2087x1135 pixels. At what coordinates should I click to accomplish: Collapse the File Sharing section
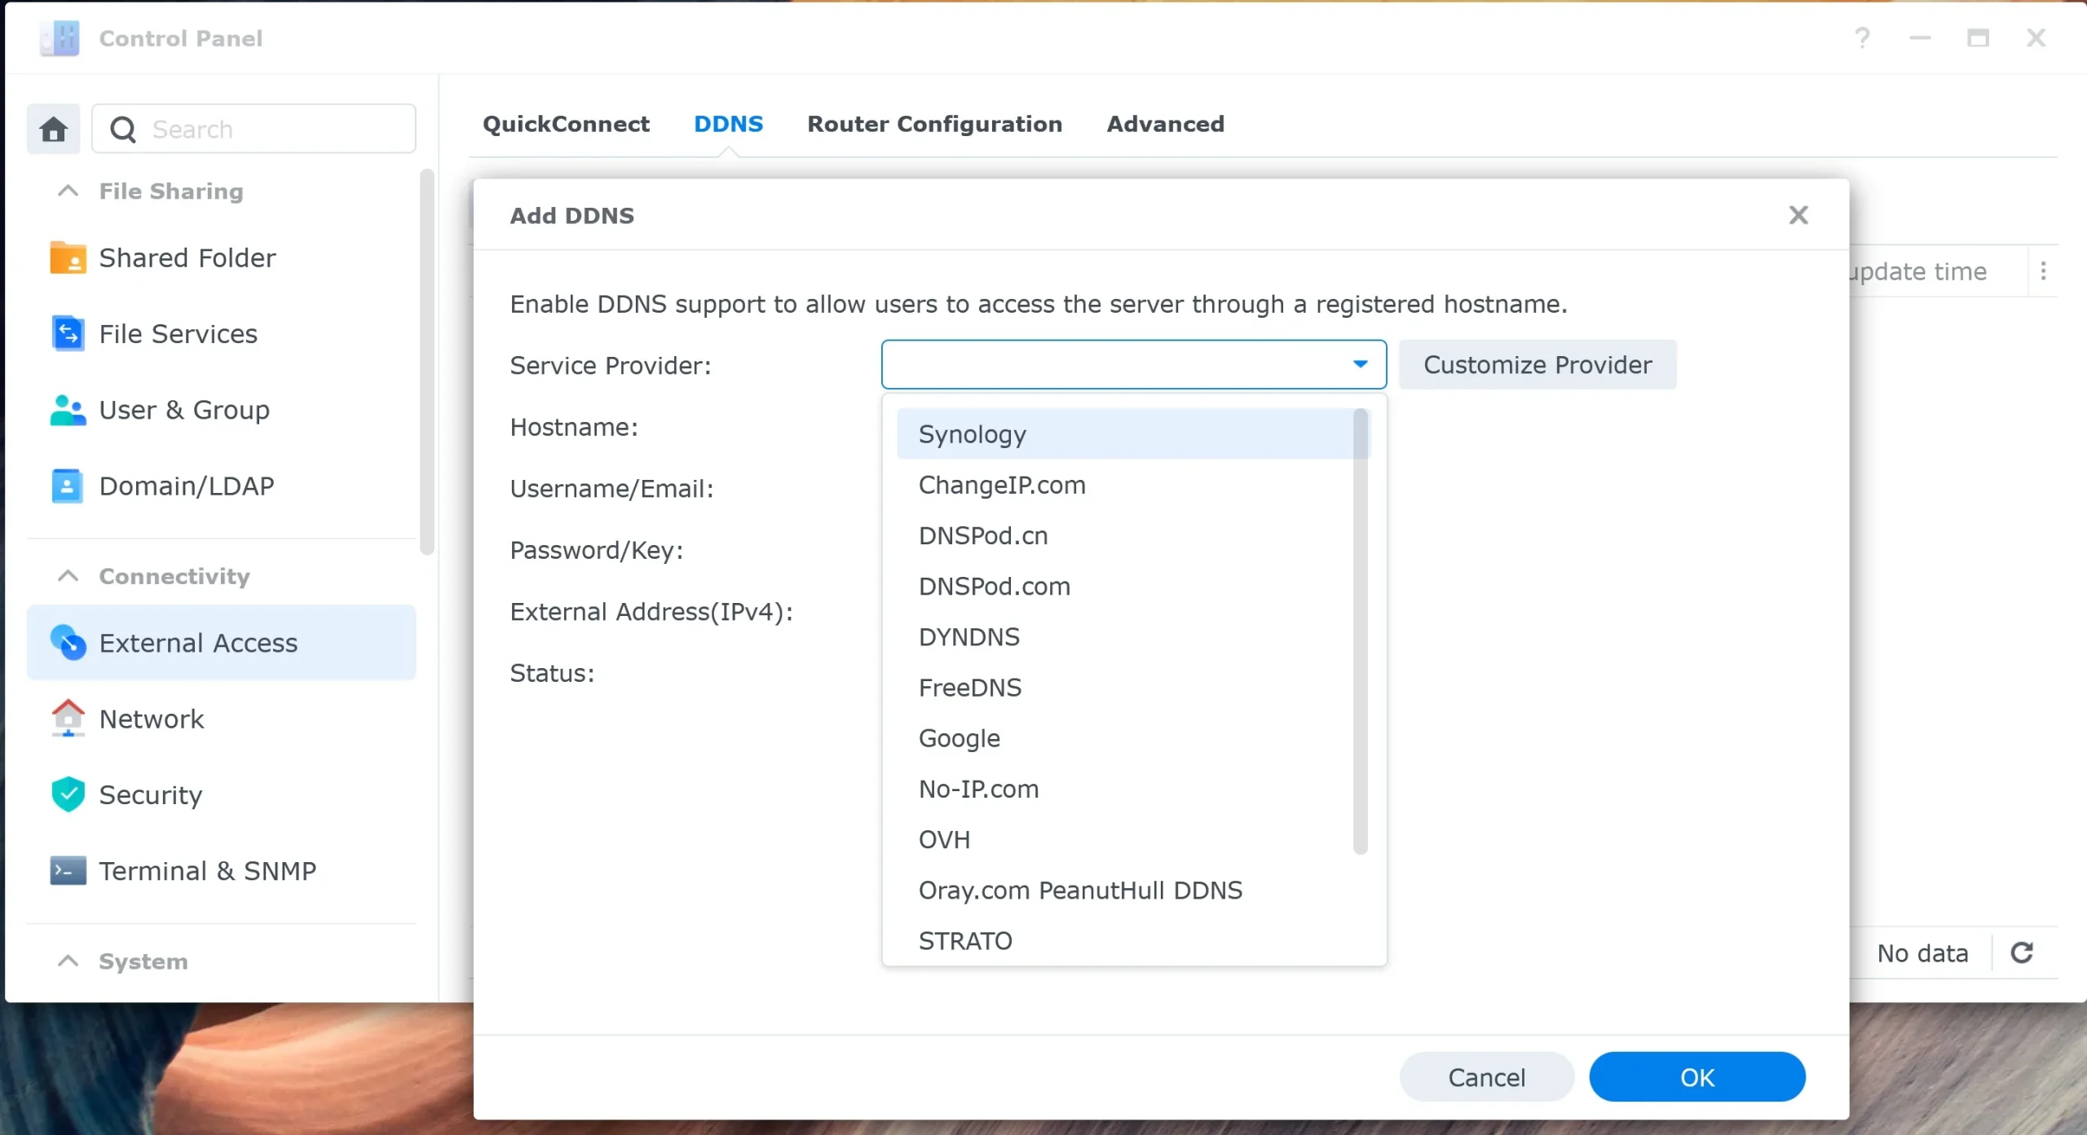[x=68, y=190]
